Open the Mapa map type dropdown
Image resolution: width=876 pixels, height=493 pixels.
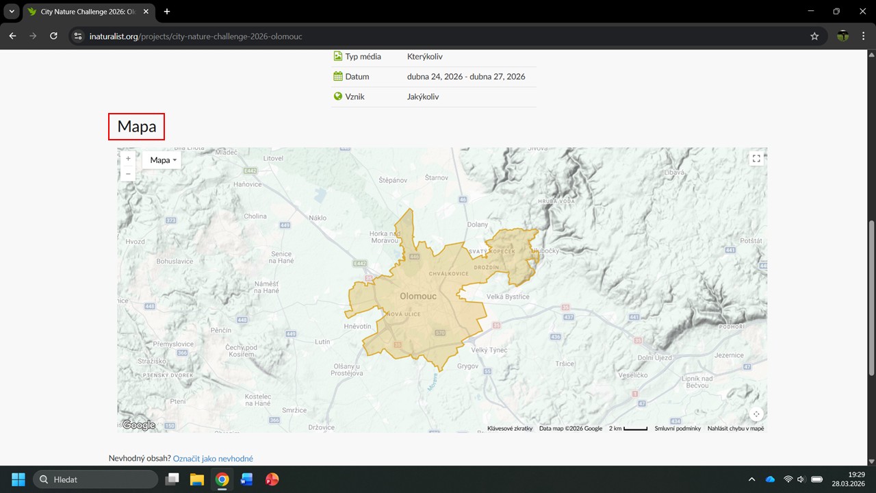163,160
